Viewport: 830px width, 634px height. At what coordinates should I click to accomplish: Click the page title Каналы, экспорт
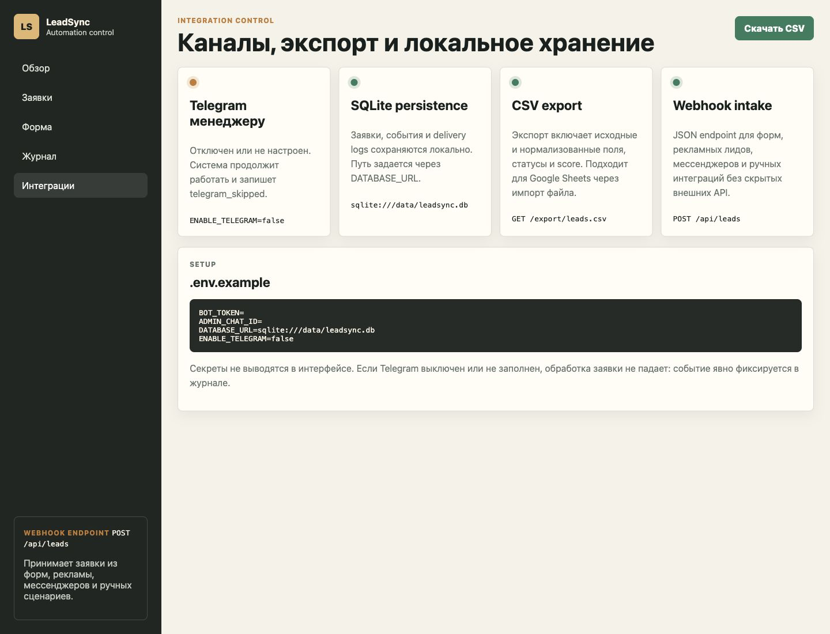416,43
